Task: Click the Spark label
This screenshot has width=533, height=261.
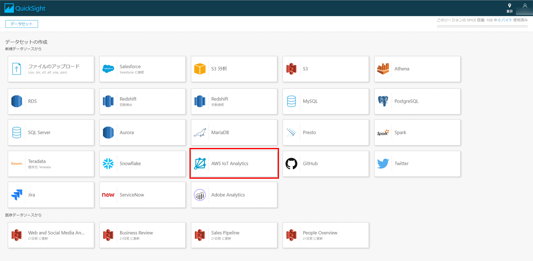Action: point(400,133)
